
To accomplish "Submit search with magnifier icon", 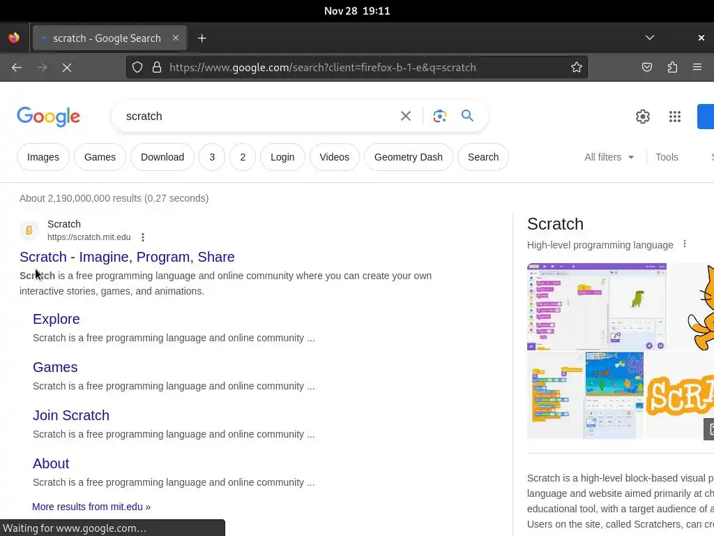I will 467,116.
